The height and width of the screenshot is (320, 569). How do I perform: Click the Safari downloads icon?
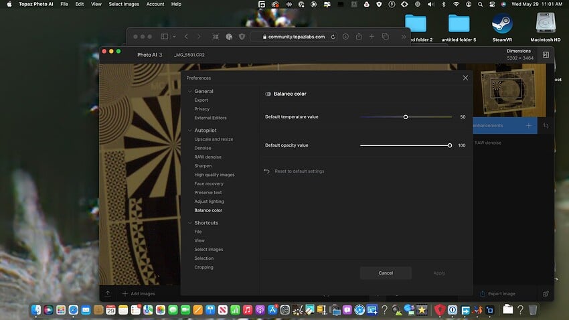click(x=345, y=37)
